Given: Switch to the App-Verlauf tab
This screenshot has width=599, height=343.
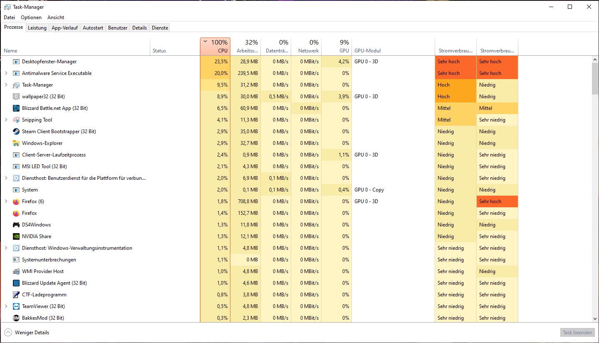Looking at the screenshot, I should [64, 28].
